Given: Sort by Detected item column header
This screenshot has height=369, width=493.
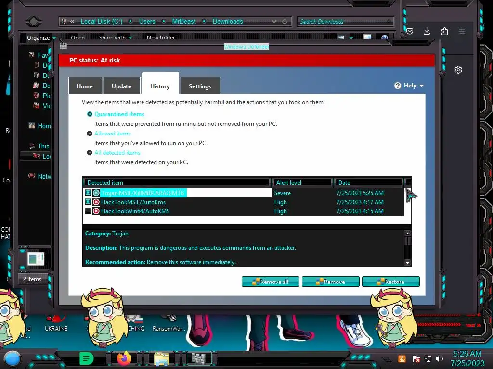Looking at the screenshot, I should click(x=177, y=182).
